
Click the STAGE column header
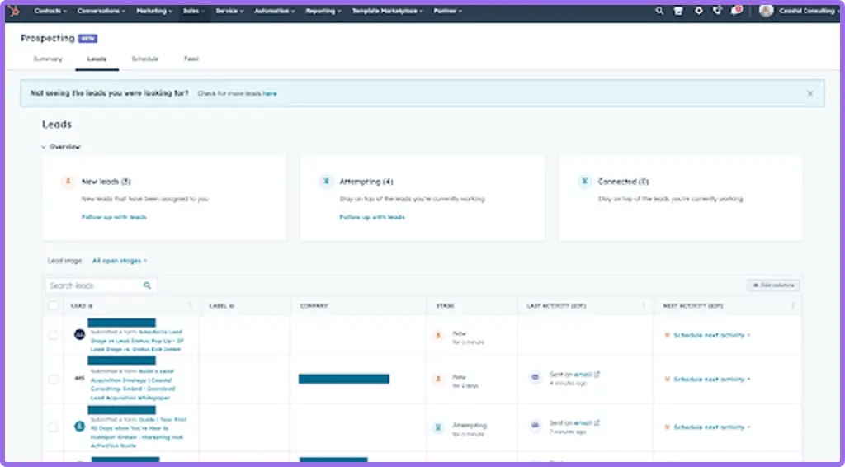pos(445,306)
